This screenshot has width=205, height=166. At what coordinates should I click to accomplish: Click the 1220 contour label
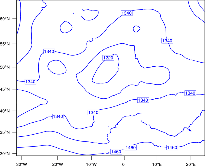point(108,58)
